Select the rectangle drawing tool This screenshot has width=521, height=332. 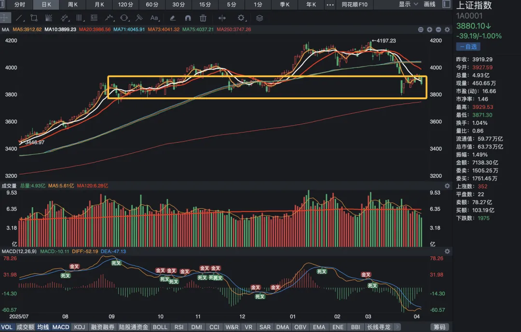coord(34,18)
